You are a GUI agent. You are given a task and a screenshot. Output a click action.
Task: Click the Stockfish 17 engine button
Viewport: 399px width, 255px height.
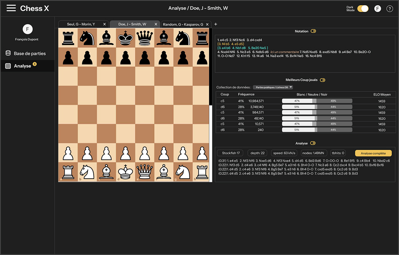(x=231, y=153)
